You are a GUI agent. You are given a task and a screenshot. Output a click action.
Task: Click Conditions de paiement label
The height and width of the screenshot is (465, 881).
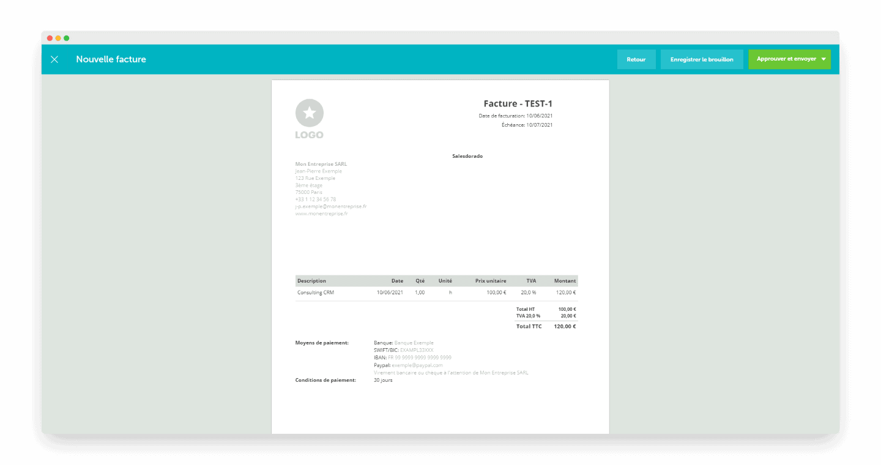(x=325, y=380)
